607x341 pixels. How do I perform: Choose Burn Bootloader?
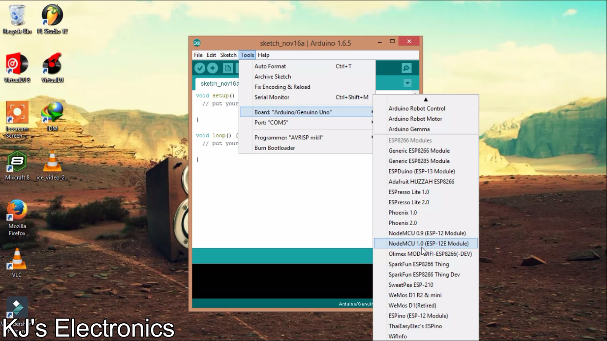tap(307, 148)
